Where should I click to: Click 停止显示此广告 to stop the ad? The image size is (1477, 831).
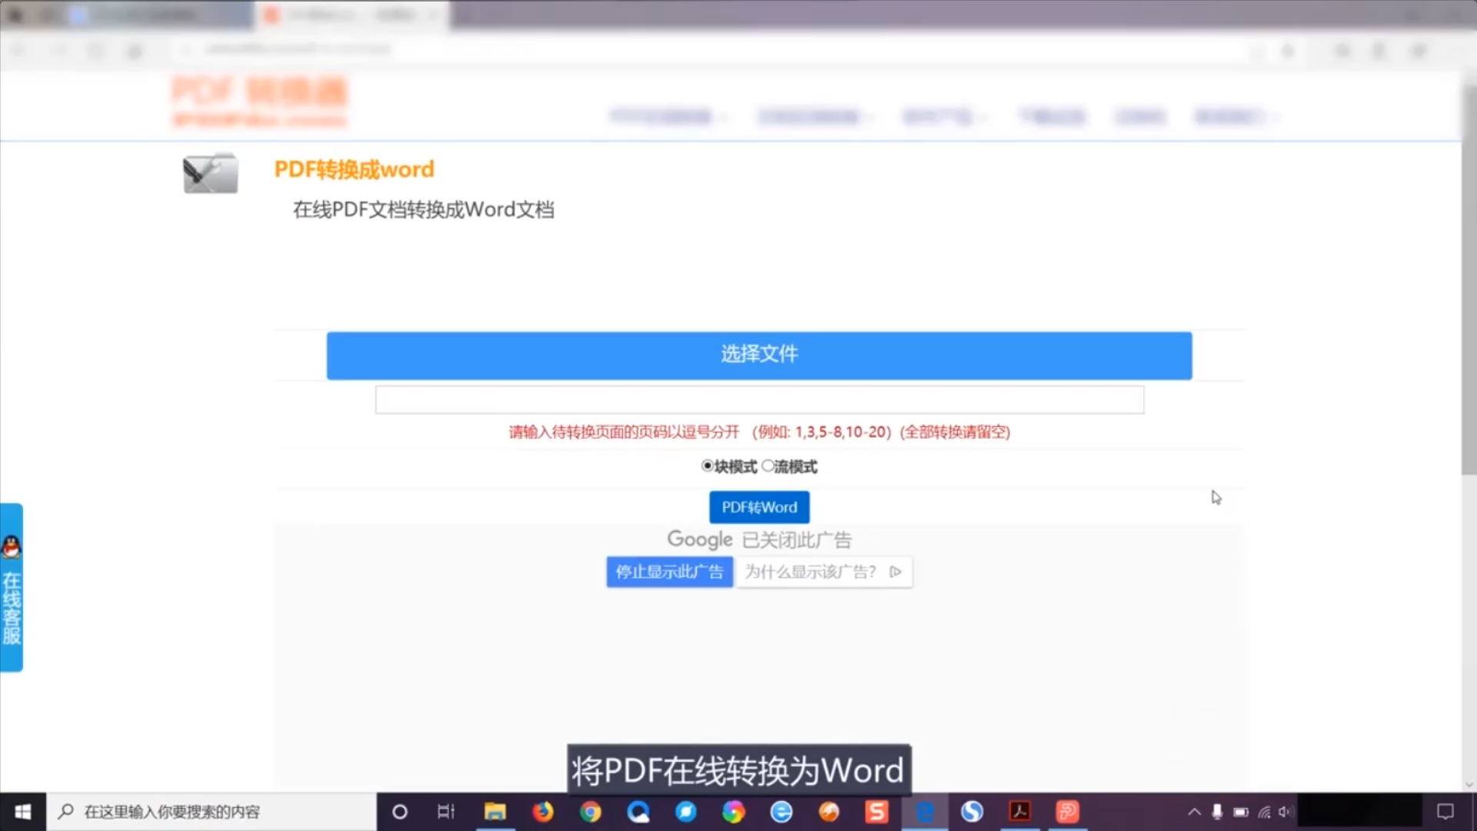coord(668,572)
